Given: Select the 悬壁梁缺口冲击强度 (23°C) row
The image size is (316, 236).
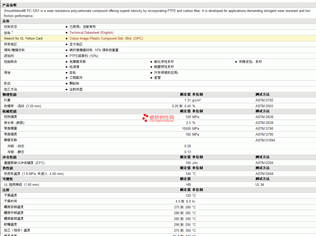Looking at the screenshot, I should (x=158, y=163).
